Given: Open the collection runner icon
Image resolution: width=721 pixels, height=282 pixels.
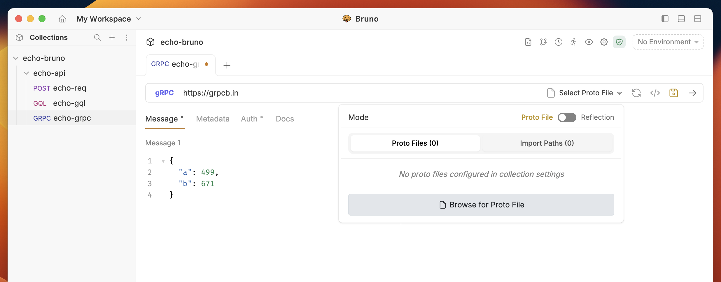Looking at the screenshot, I should pyautogui.click(x=574, y=42).
